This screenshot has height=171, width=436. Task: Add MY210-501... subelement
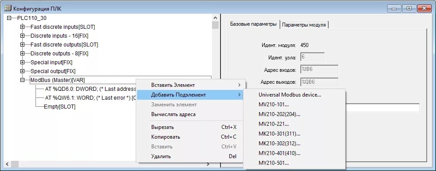point(294,163)
